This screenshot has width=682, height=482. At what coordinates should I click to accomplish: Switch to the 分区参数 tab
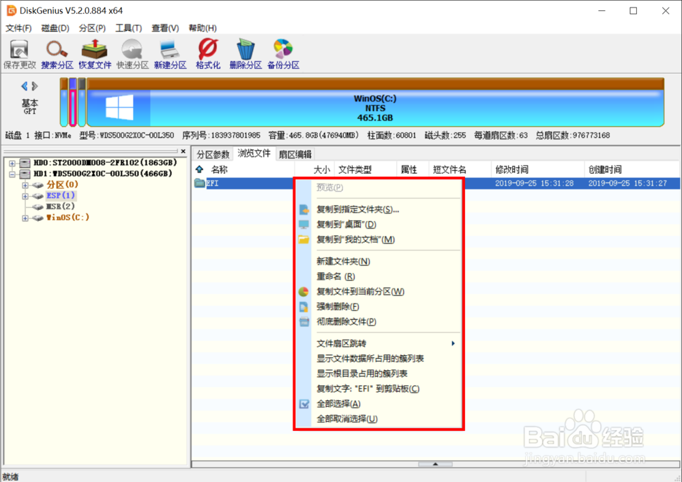point(213,154)
